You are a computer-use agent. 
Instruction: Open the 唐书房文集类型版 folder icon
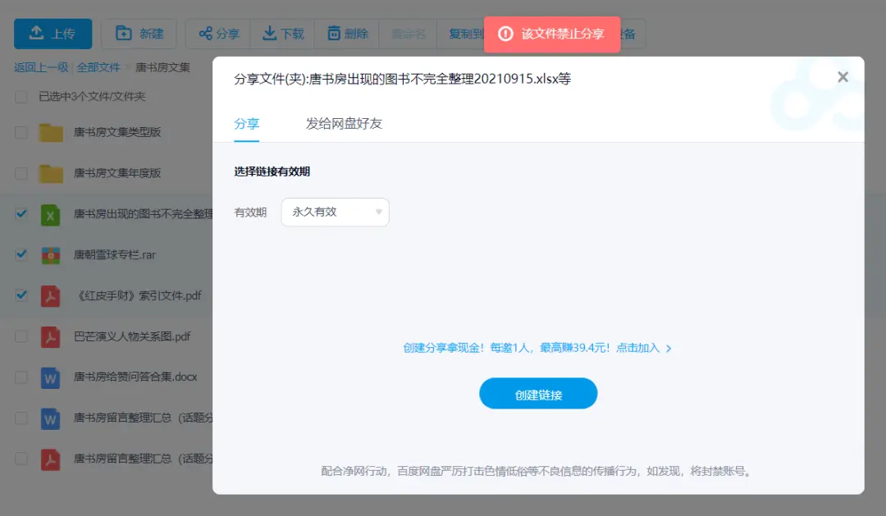click(x=52, y=132)
